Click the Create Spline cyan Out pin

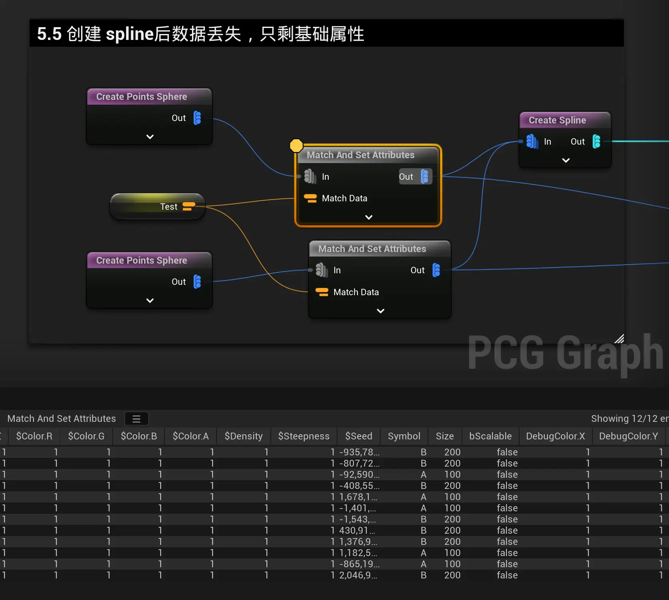pos(596,141)
